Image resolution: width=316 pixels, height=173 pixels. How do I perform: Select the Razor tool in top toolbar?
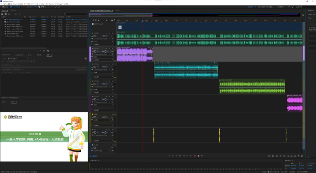coord(39,7)
